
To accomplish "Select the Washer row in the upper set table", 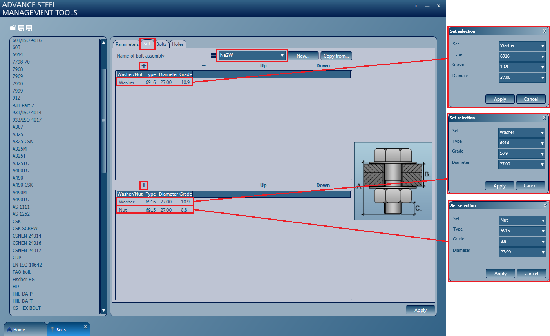I will click(x=154, y=82).
